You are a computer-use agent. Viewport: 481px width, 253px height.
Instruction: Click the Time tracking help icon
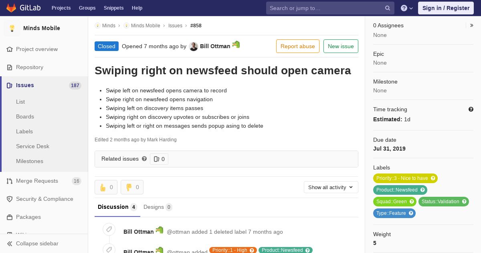coord(471,109)
